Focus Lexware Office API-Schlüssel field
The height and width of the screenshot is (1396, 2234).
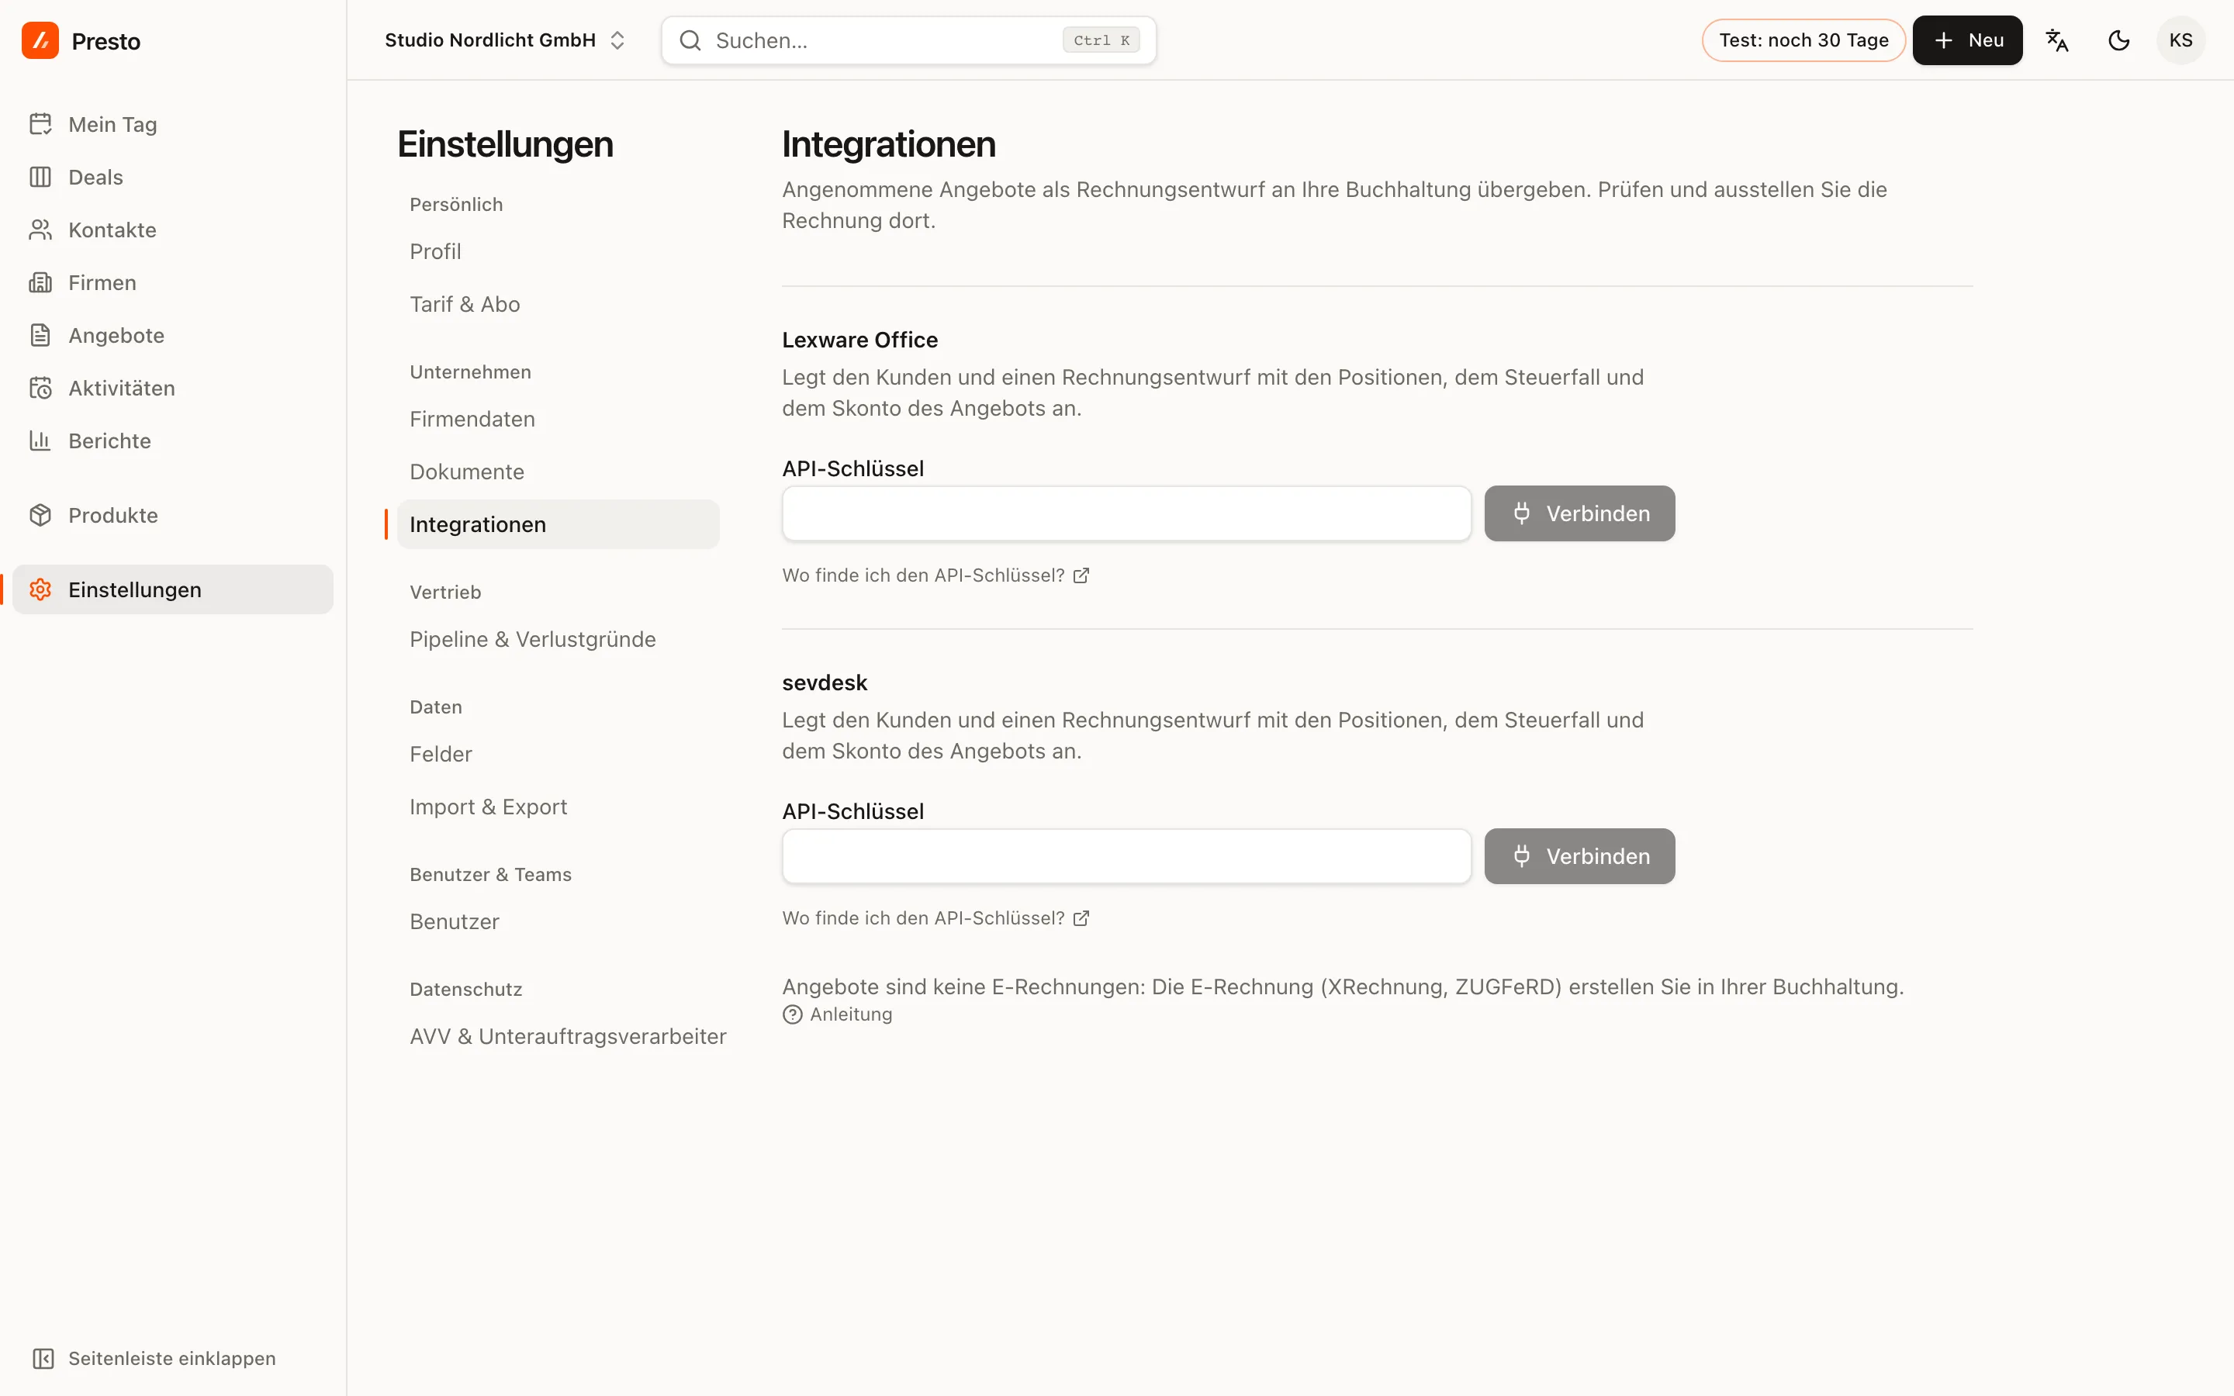(1126, 513)
